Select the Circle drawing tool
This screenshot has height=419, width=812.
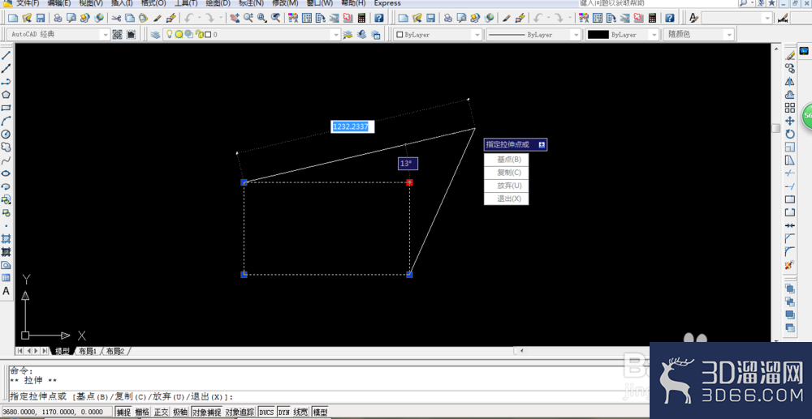(x=6, y=134)
